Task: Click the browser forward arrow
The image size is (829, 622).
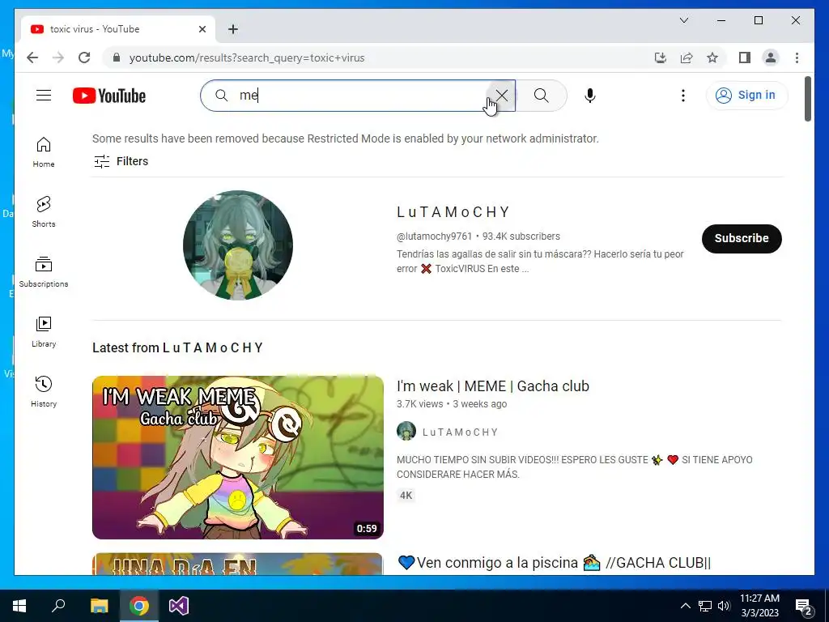Action: (x=58, y=58)
